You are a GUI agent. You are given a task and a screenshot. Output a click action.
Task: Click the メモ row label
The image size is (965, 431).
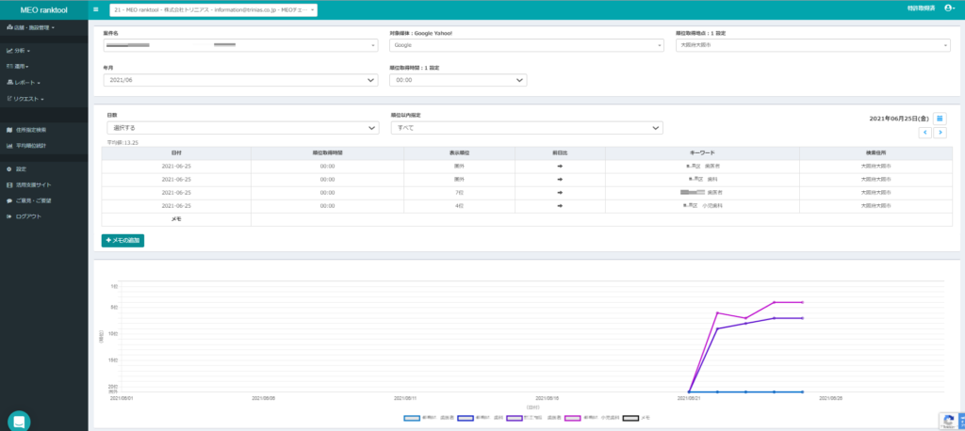(x=176, y=219)
